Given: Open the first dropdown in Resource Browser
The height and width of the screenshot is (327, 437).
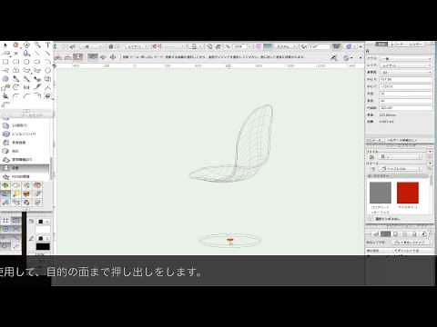Looking at the screenshot, I should pos(401,157).
